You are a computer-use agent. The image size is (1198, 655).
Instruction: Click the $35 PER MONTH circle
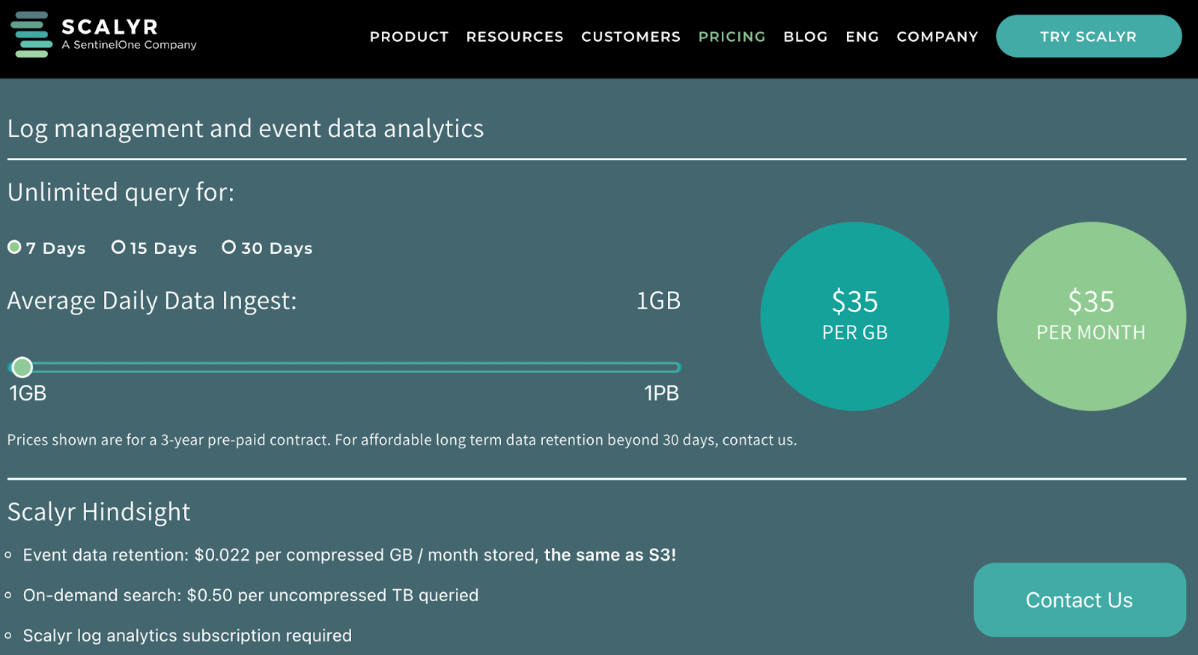(1091, 316)
